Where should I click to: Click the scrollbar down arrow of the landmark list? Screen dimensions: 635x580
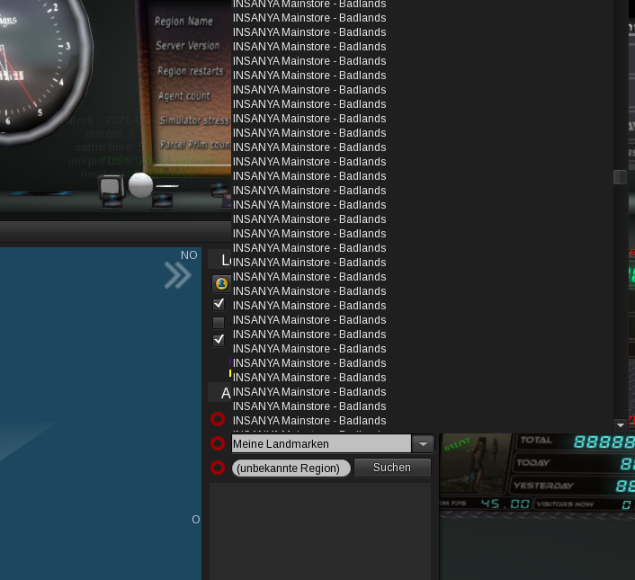(x=620, y=425)
